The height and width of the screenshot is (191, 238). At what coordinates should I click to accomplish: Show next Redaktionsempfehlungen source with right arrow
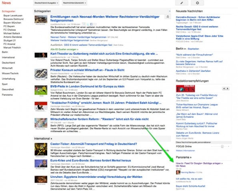click(x=228, y=89)
